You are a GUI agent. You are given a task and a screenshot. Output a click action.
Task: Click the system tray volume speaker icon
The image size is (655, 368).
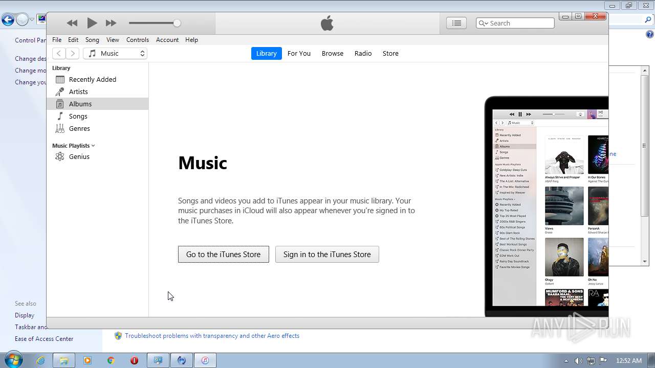(x=578, y=360)
